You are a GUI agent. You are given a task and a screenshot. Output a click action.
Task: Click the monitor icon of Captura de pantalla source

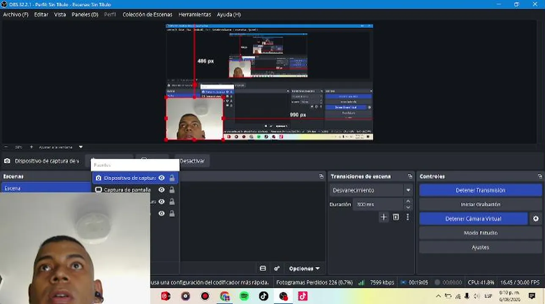(99, 190)
